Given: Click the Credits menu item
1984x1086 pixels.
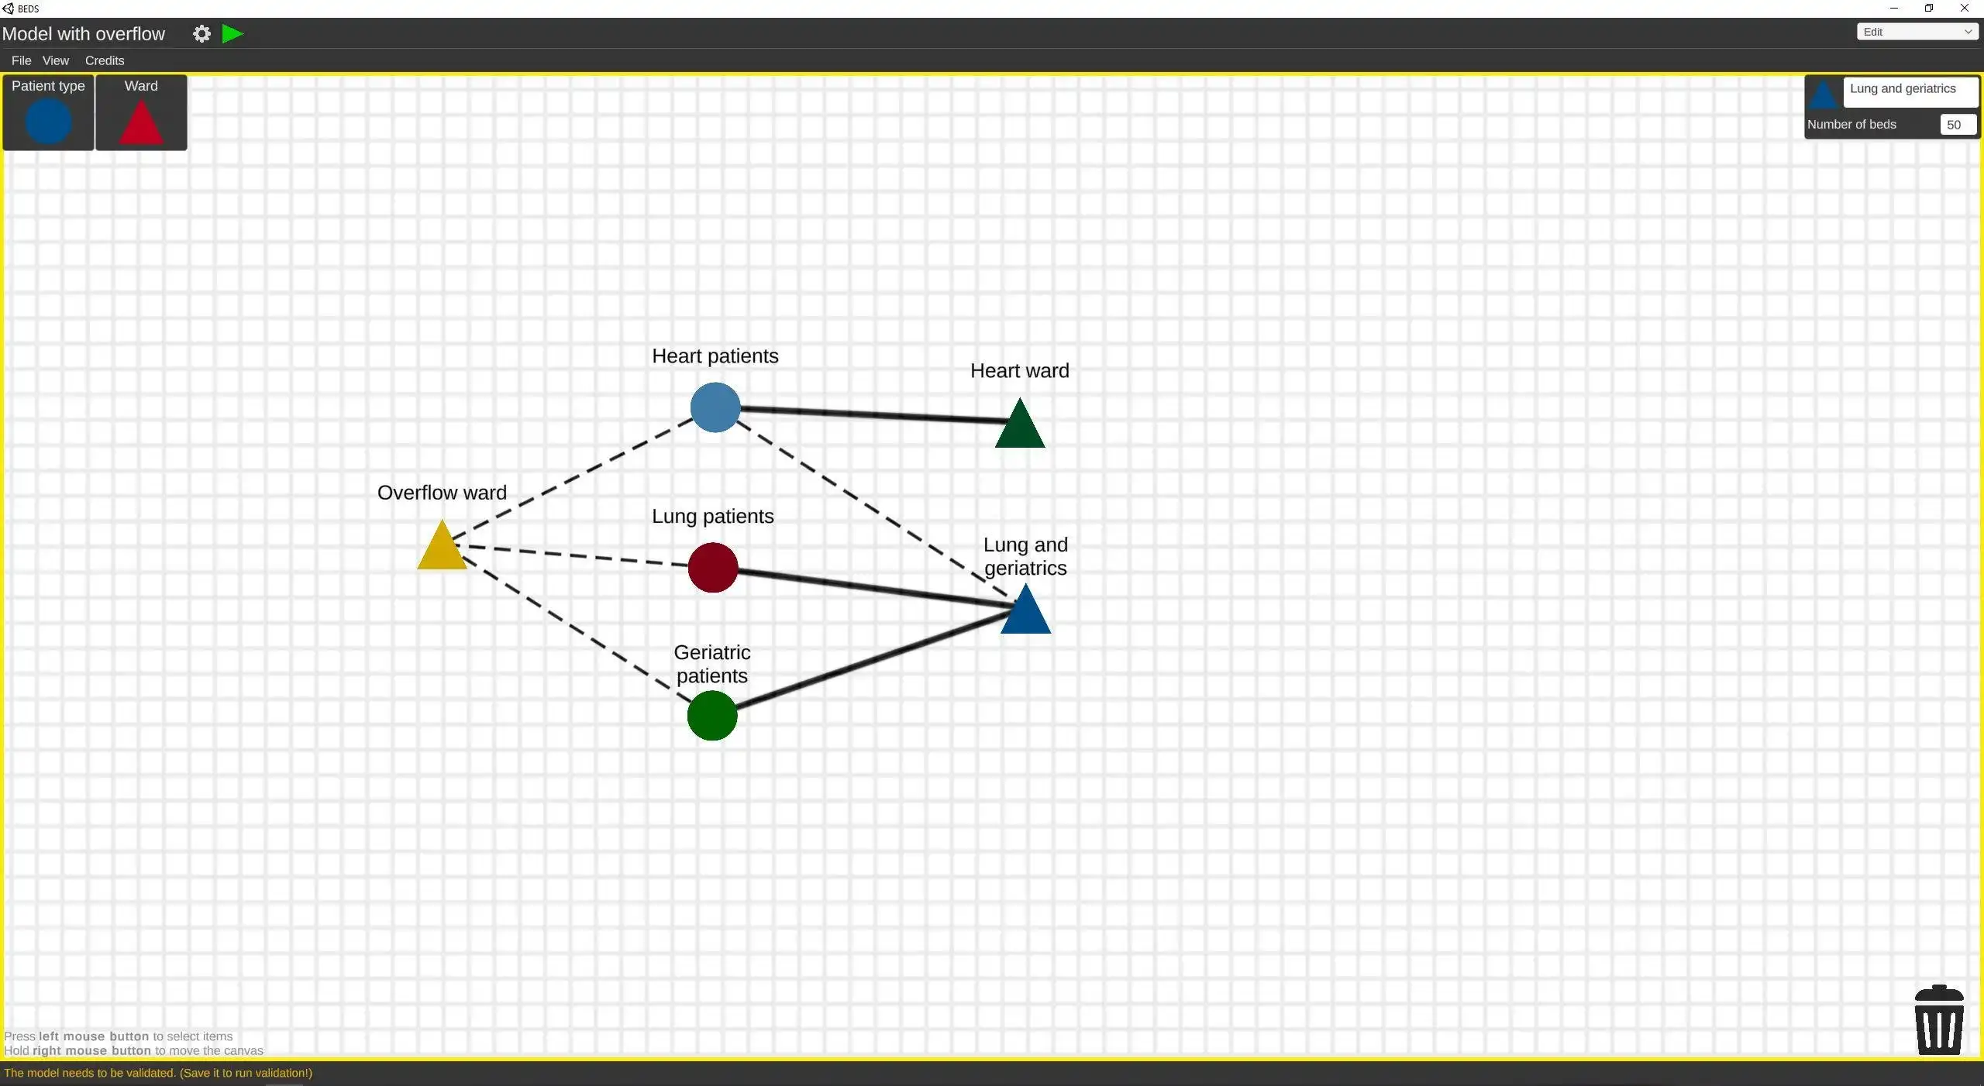Looking at the screenshot, I should (x=105, y=60).
